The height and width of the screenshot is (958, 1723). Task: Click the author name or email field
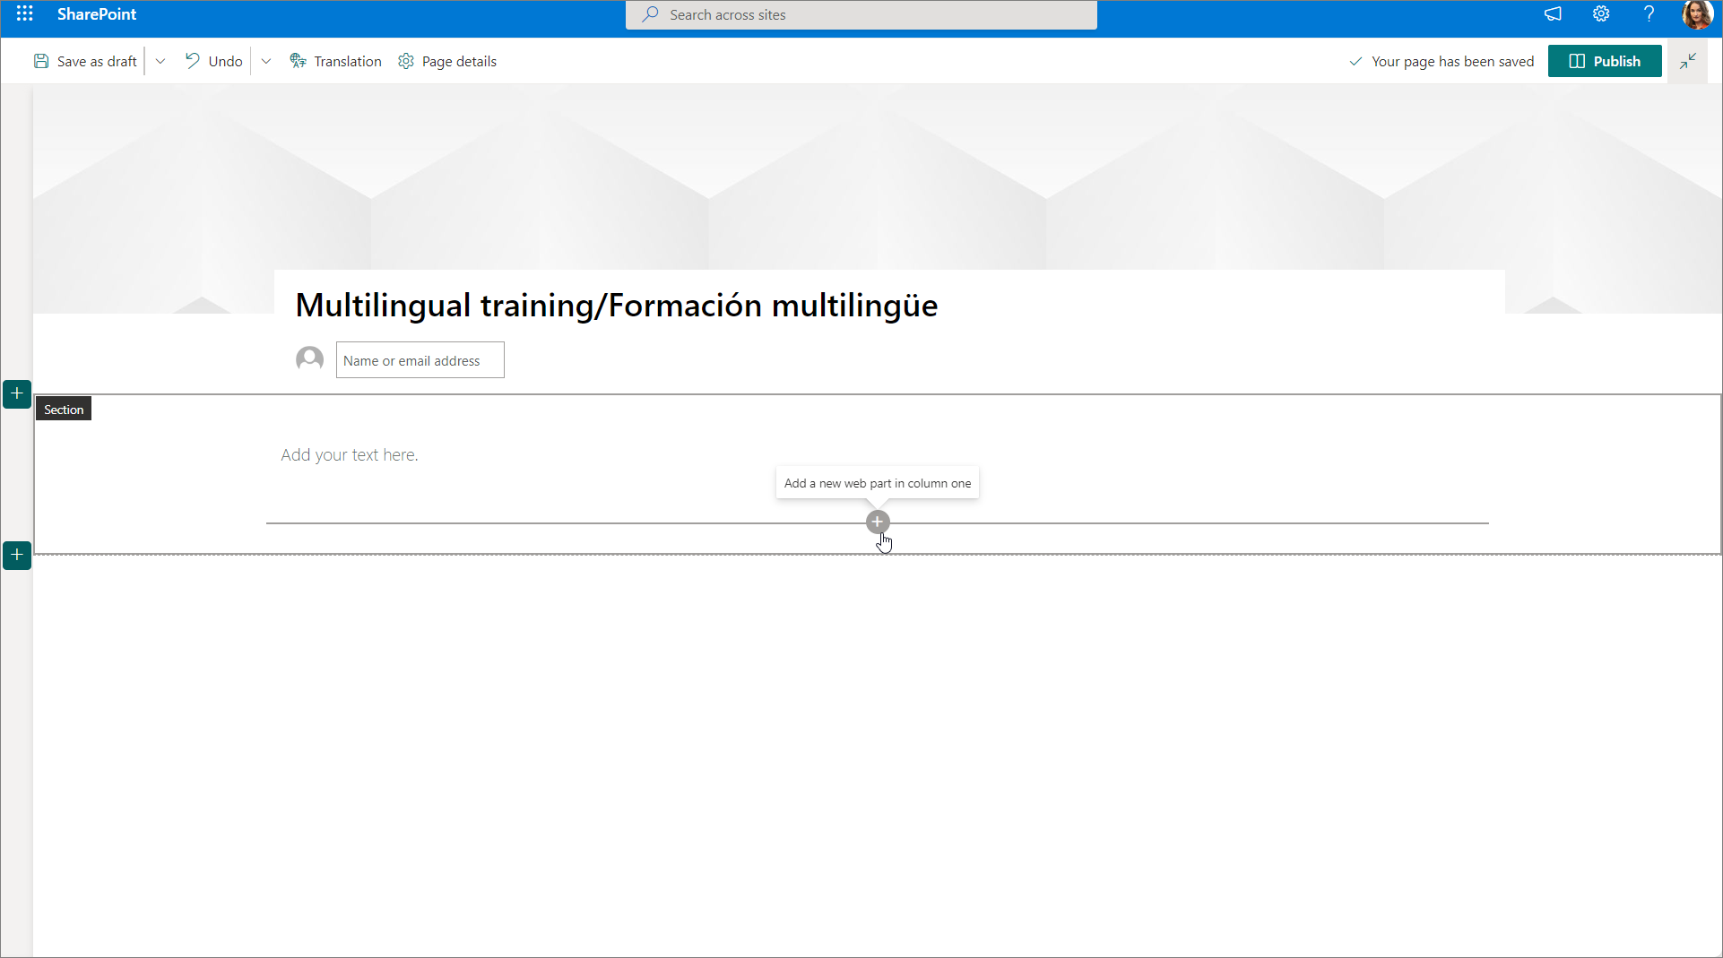(420, 360)
